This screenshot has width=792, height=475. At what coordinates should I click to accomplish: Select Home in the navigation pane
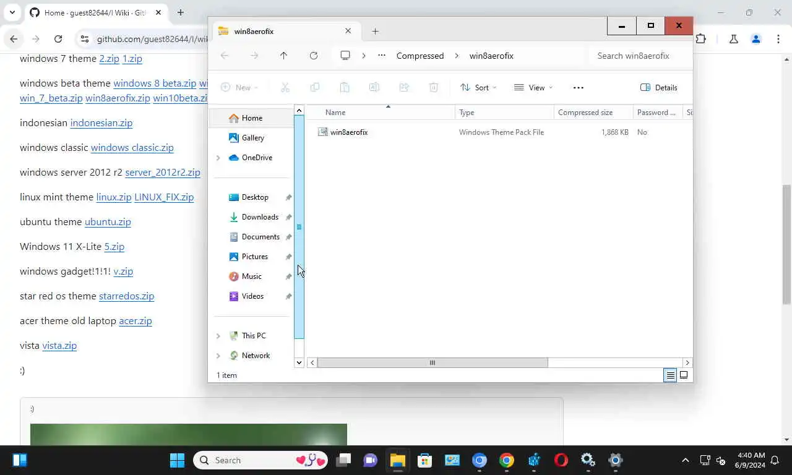(252, 118)
